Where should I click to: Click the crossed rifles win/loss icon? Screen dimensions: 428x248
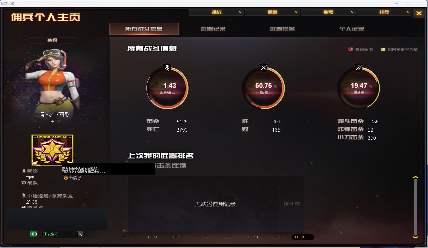click(x=264, y=68)
